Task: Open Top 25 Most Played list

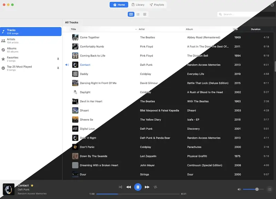Action: click(x=31, y=68)
